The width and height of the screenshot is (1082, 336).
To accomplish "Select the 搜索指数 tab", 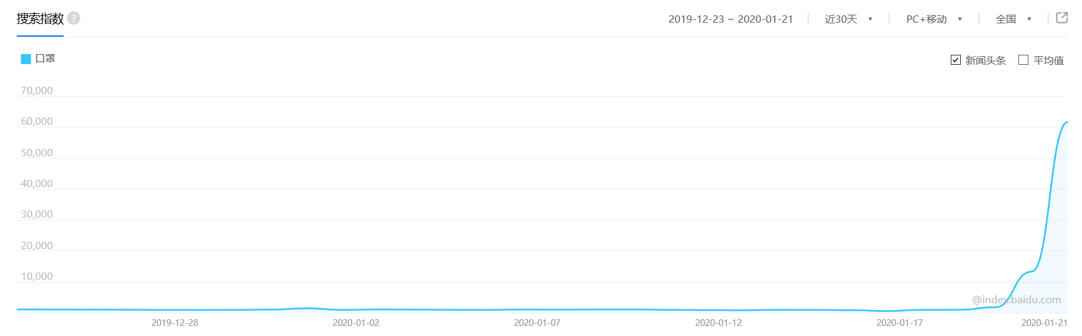I will (x=40, y=19).
